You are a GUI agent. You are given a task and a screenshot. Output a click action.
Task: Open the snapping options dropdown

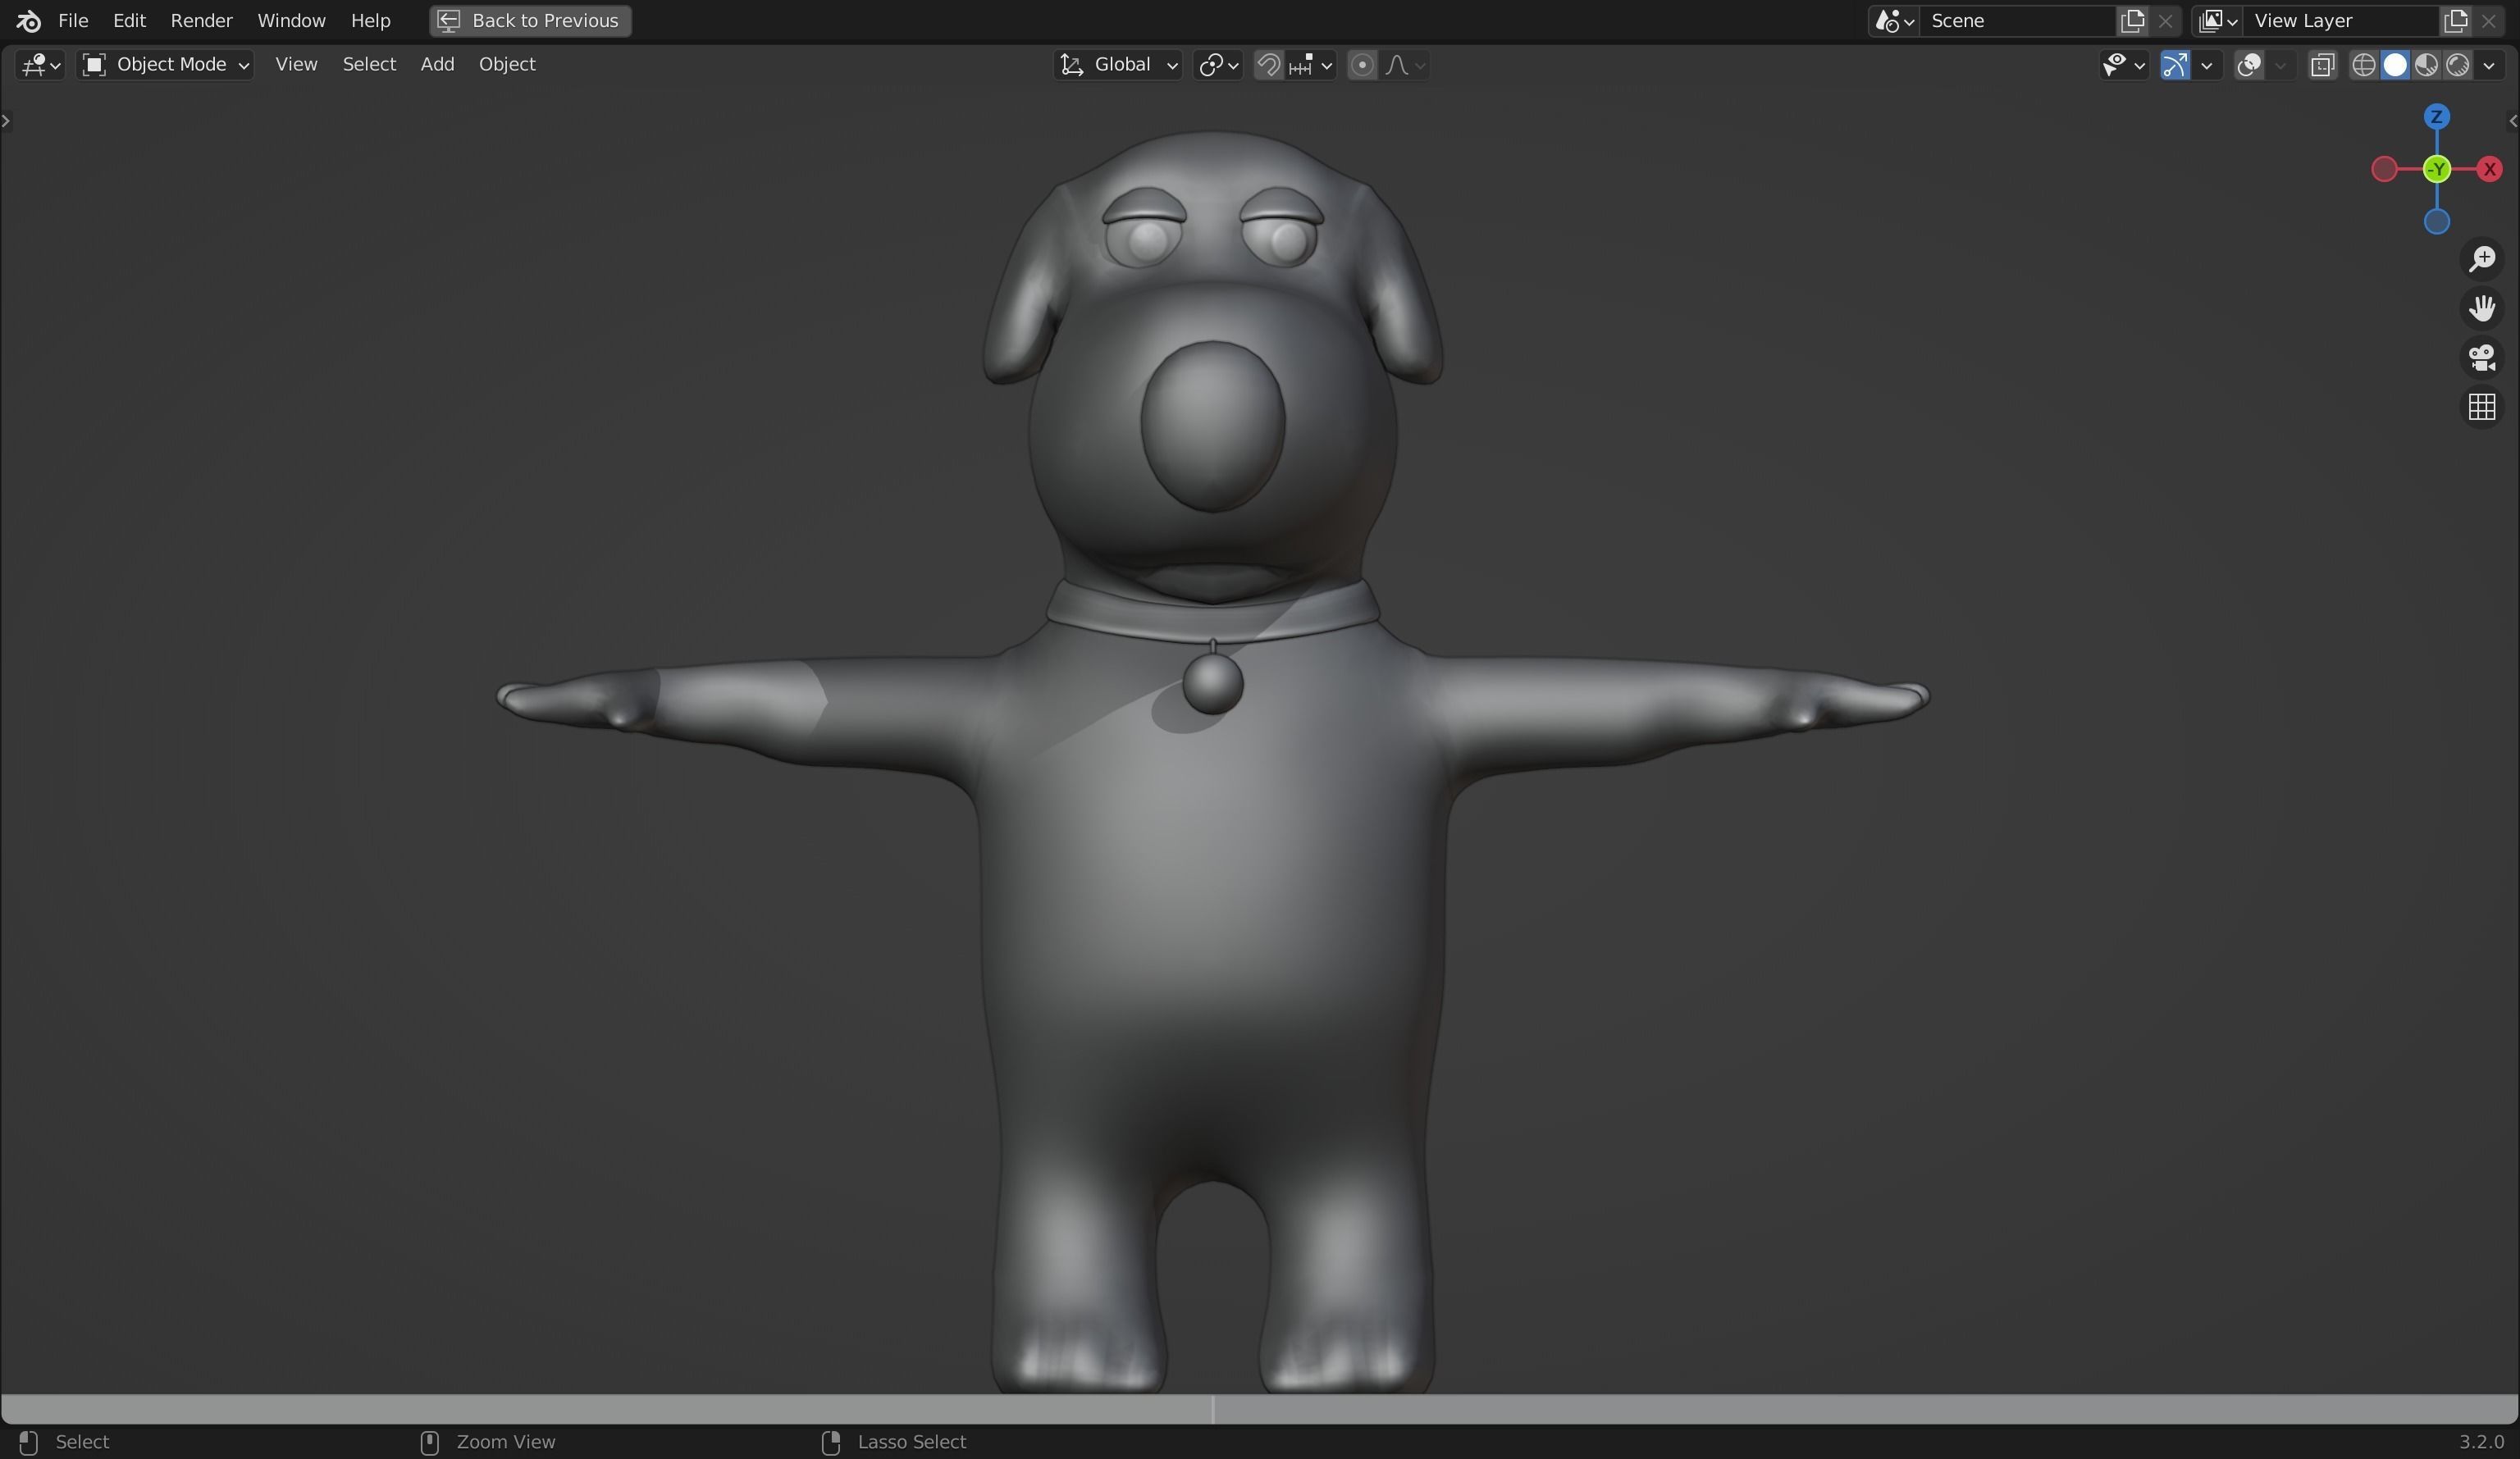1311,65
